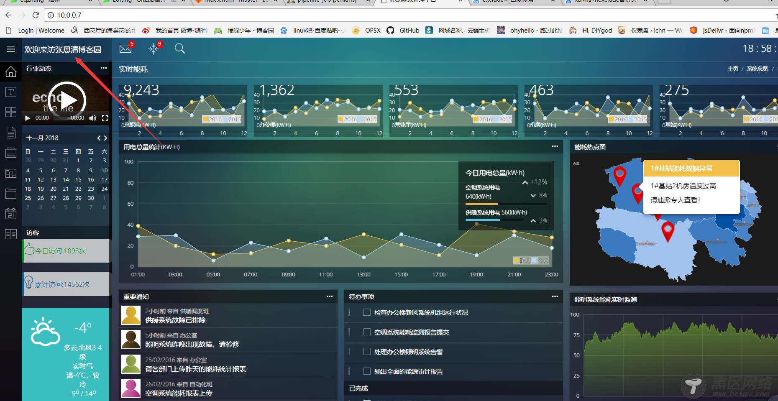Viewport: 778px width, 401px height.
Task: Click the 系统总览 breadcrumb link
Action: point(758,69)
